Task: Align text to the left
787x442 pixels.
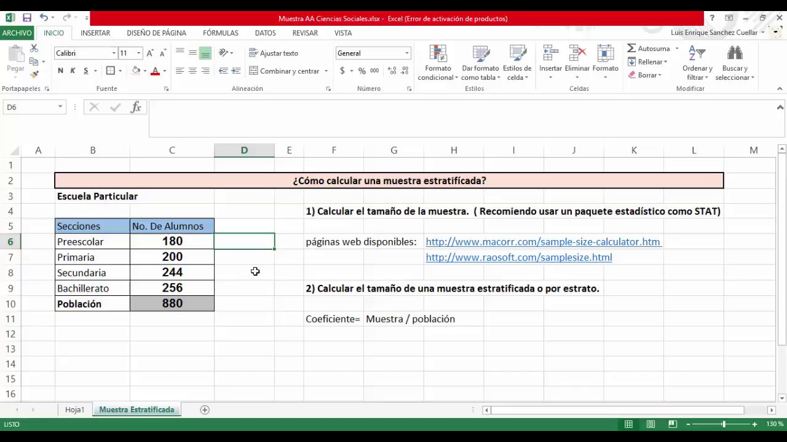Action: point(180,71)
